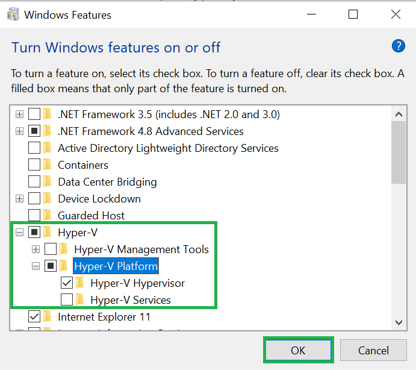This screenshot has height=370, width=416.
Task: Uncheck the Hyper-V Hypervisor checkbox
Action: (x=67, y=283)
